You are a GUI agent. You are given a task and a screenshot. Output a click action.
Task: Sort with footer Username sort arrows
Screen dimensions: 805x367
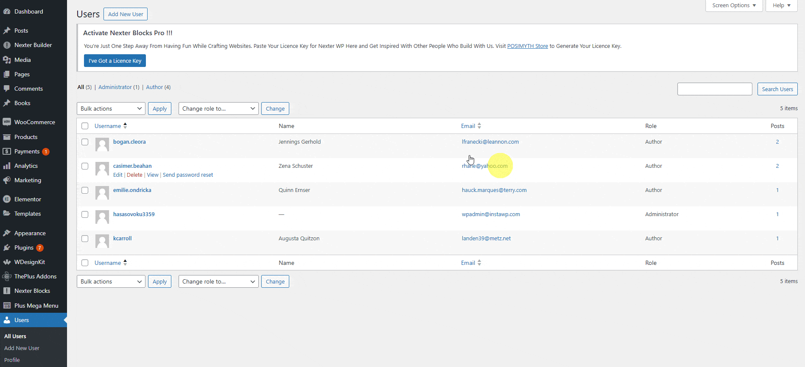[x=125, y=263]
